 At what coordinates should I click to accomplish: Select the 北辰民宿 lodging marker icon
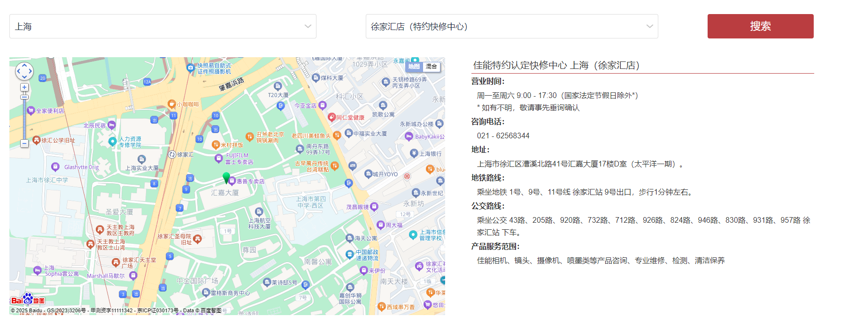coord(112,125)
